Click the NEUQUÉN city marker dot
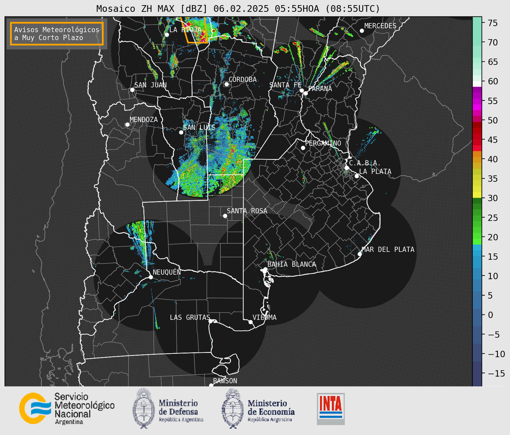This screenshot has width=510, height=435. [x=151, y=277]
